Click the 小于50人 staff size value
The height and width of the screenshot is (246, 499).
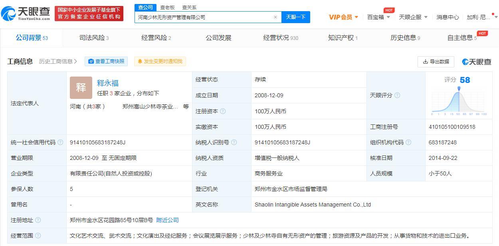click(440, 173)
